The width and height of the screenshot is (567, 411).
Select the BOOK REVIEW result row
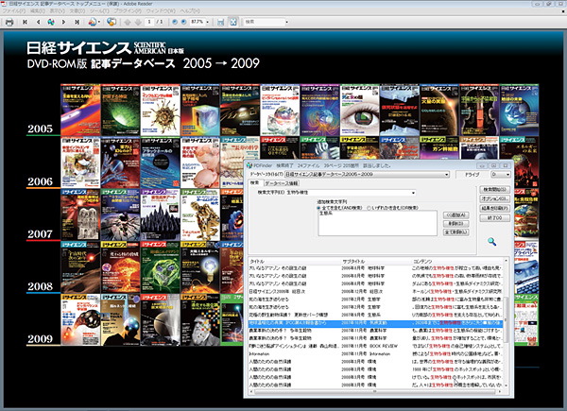click(x=376, y=347)
